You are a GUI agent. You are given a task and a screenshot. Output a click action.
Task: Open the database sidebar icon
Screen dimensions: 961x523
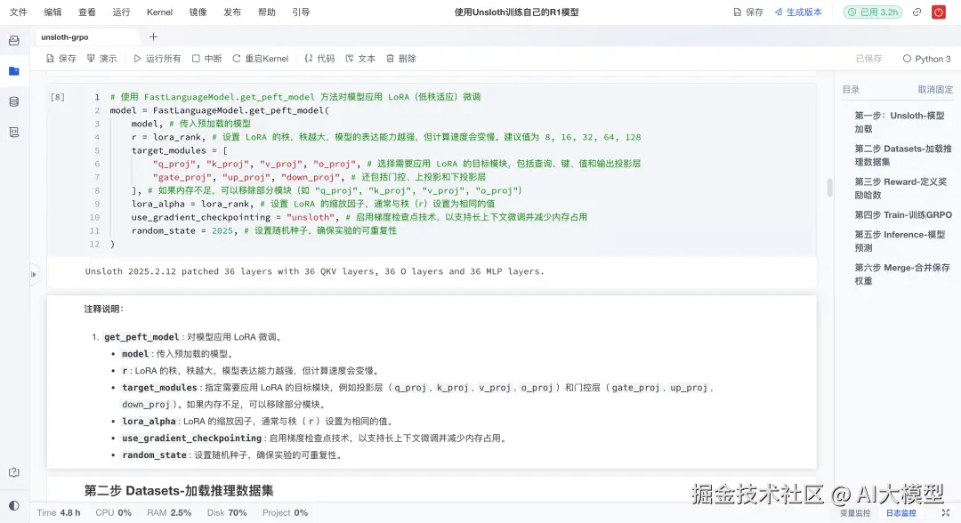(14, 102)
